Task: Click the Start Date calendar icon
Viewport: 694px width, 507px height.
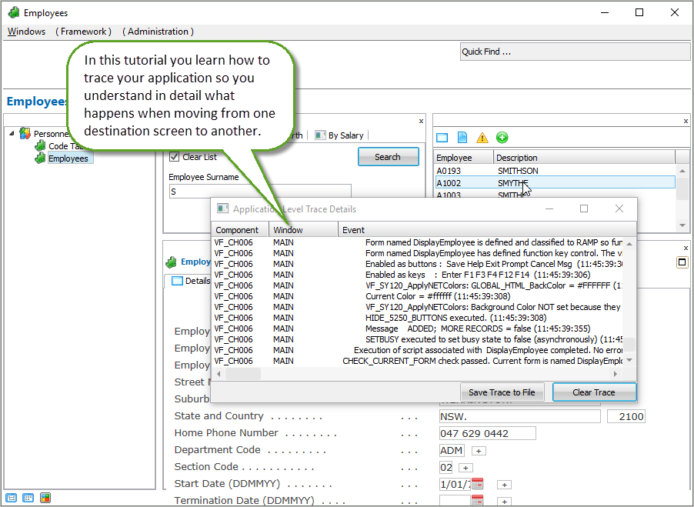Action: (x=477, y=484)
